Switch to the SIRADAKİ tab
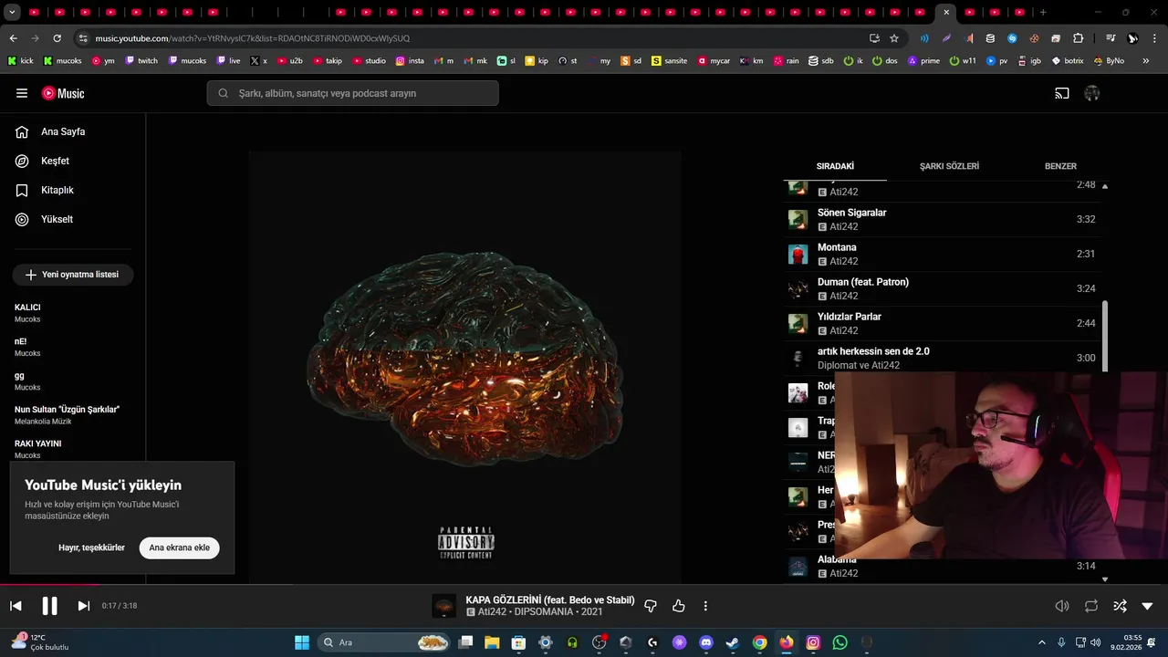The height and width of the screenshot is (657, 1168). coord(835,166)
